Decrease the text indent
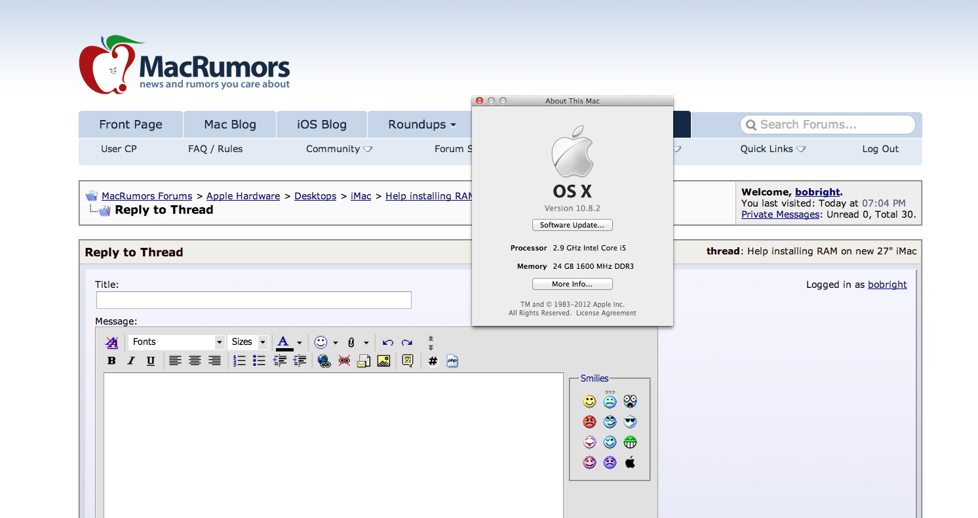 [280, 361]
